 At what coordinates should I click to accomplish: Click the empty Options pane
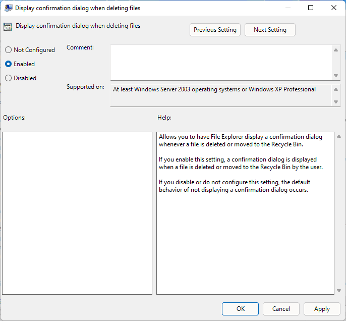(77, 213)
